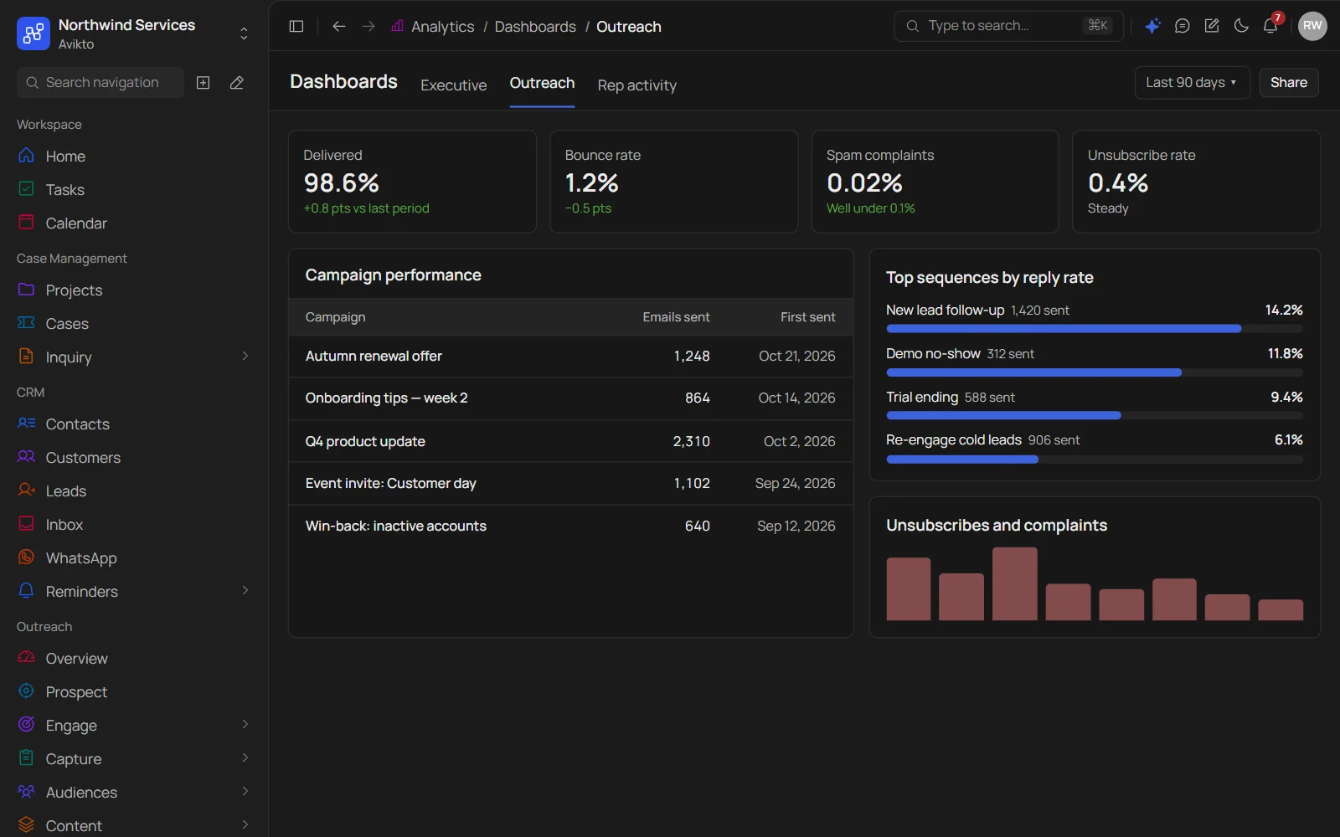The height and width of the screenshot is (837, 1340).
Task: Select the Autumn renewal offer row
Action: coord(570,357)
